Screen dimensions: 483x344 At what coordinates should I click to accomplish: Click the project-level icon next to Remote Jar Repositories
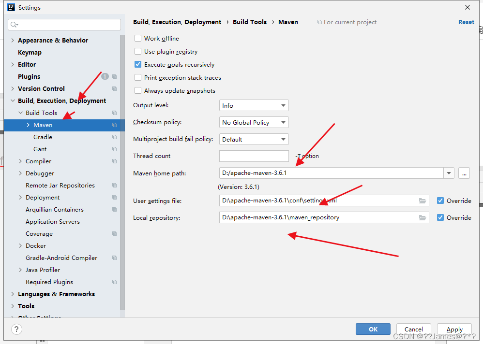(115, 186)
